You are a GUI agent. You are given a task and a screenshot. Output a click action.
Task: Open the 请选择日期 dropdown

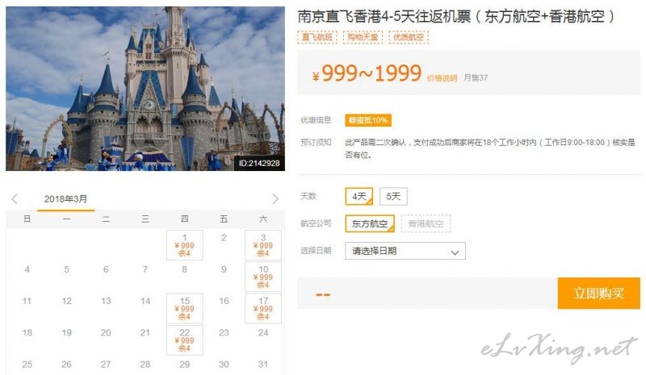tap(405, 251)
